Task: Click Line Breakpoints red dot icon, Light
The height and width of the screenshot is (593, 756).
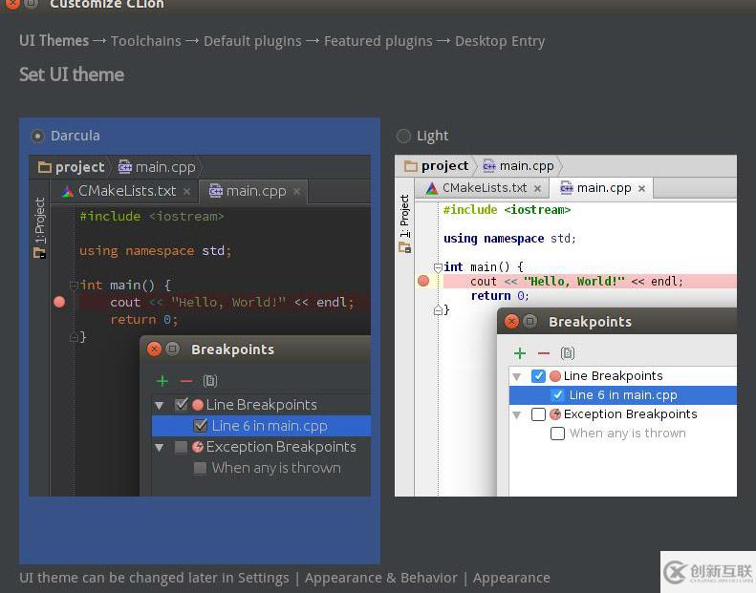Action: click(555, 375)
